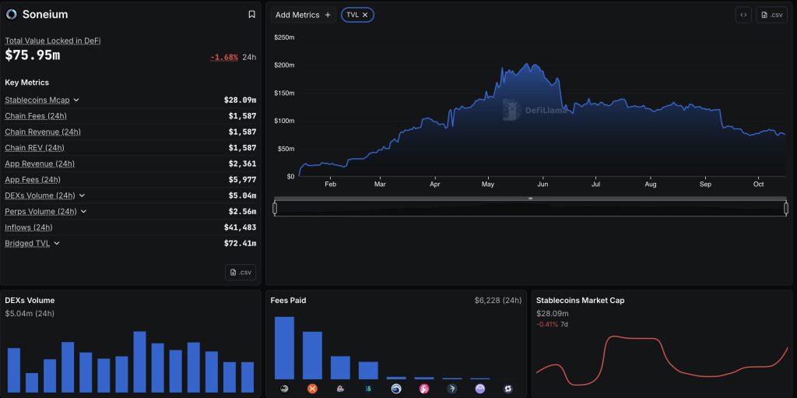The image size is (797, 398).
Task: Grab the left handle of chart range slider
Action: 274,208
